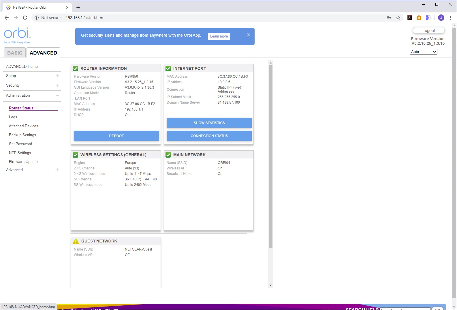Bookmark this page with the star
Viewport: 457px width, 310px height.
(x=398, y=18)
